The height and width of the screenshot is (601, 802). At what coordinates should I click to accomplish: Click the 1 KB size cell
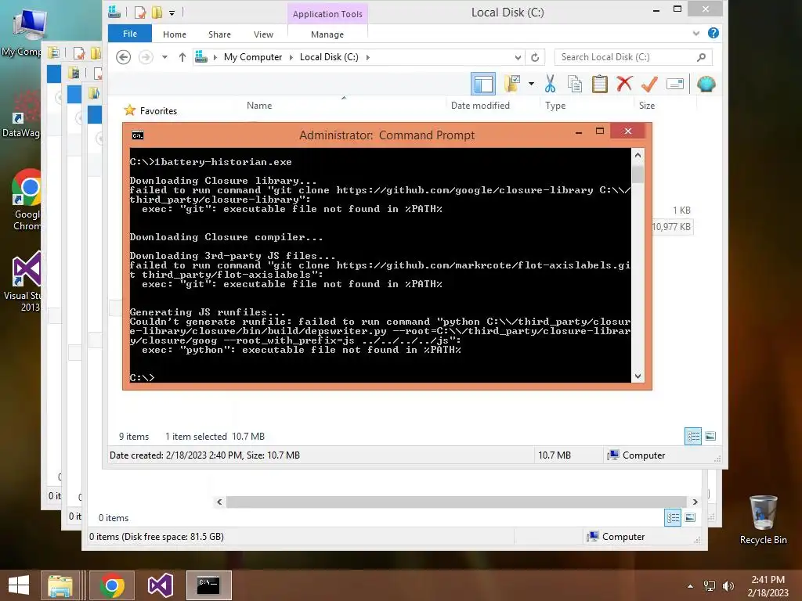(x=681, y=210)
